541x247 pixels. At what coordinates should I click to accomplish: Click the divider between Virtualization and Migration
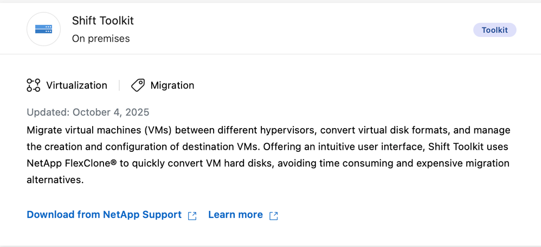pos(119,85)
